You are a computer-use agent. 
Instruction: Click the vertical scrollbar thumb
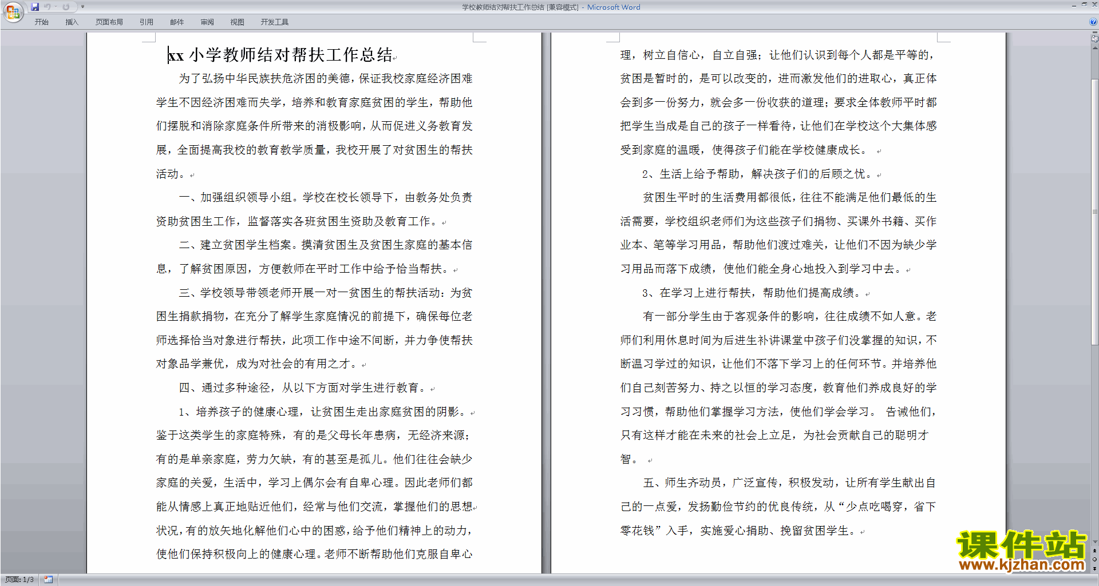click(x=1095, y=212)
